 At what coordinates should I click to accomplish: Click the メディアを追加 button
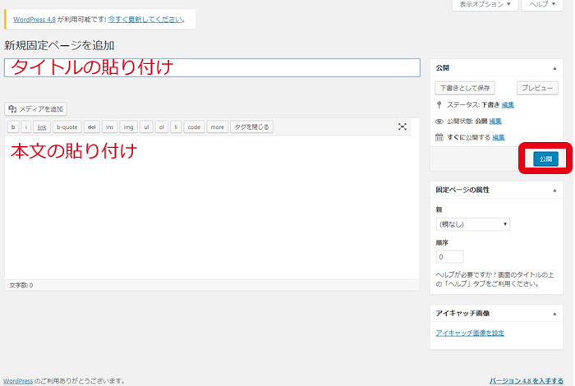[35, 109]
